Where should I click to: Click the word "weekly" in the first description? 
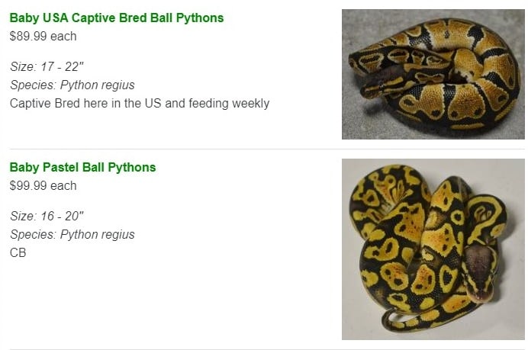pyautogui.click(x=250, y=103)
